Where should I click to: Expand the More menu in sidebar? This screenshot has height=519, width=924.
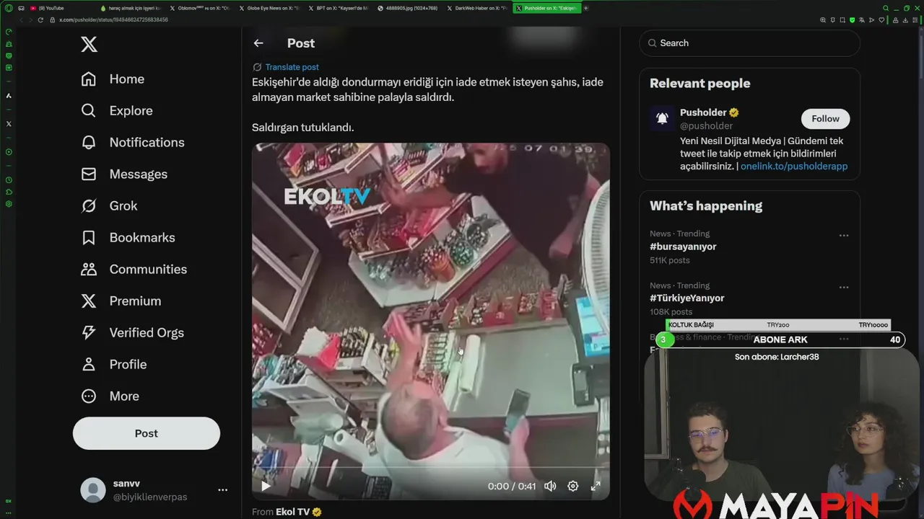[110, 396]
